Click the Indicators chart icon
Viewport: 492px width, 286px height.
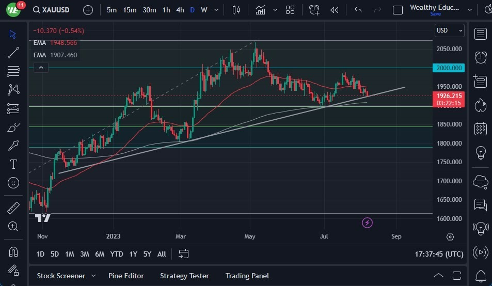click(x=260, y=10)
